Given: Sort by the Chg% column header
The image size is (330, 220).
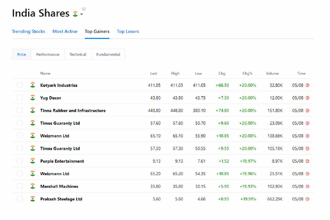Looking at the screenshot, I should (x=248, y=73).
